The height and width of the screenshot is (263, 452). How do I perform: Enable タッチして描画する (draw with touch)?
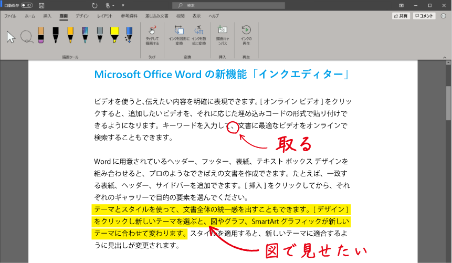(152, 36)
